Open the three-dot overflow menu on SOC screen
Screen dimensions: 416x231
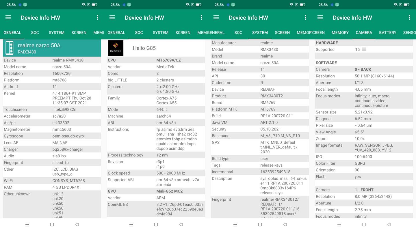(x=201, y=17)
